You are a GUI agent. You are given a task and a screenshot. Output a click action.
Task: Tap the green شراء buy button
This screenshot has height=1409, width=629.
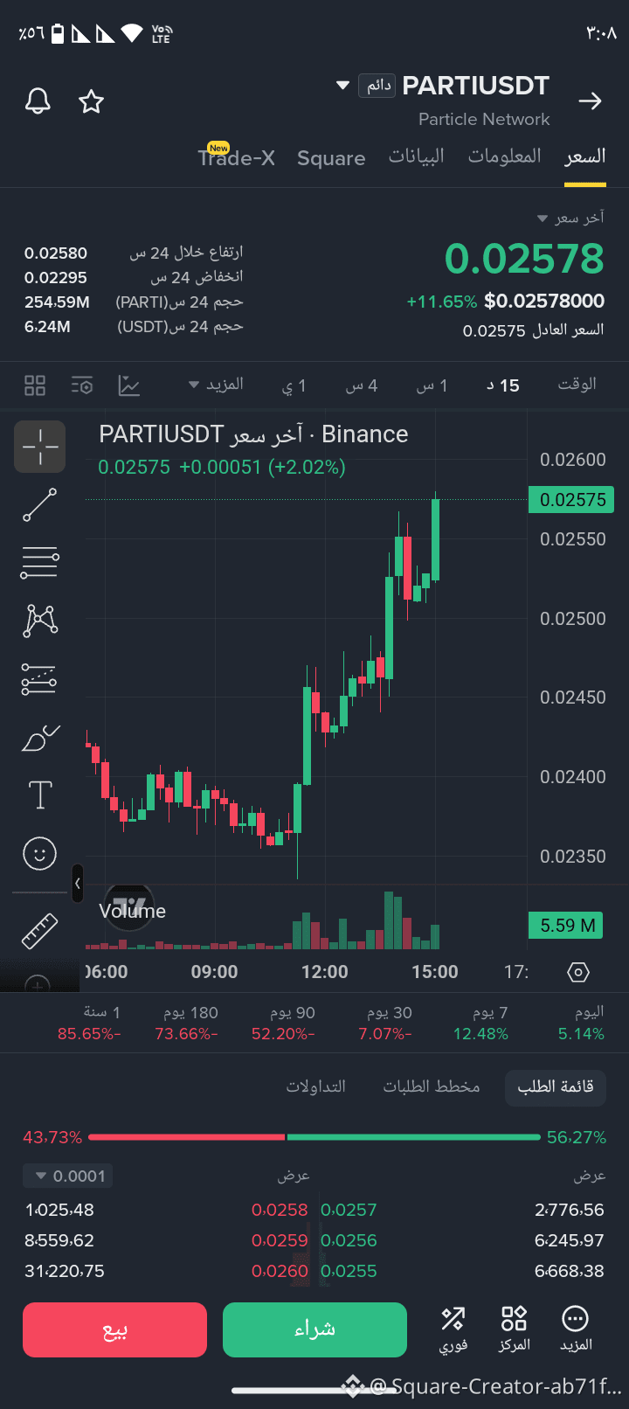[x=314, y=1329]
